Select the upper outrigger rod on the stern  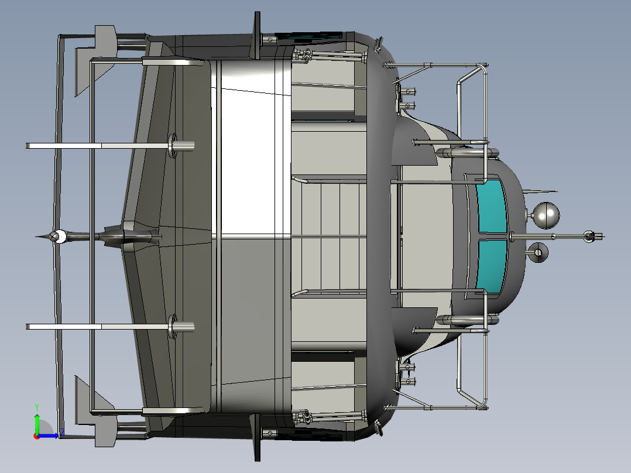110,145
